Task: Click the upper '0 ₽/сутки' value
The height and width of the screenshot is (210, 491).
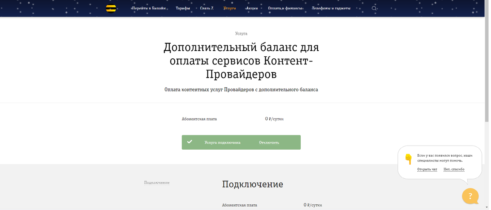Action: (274, 119)
